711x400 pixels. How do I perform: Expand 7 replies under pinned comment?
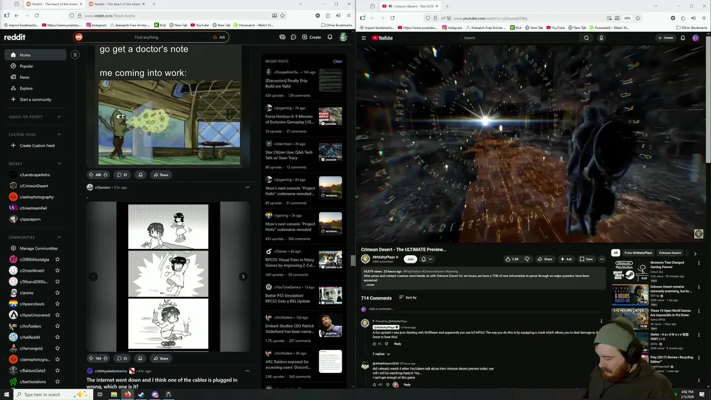(381, 354)
